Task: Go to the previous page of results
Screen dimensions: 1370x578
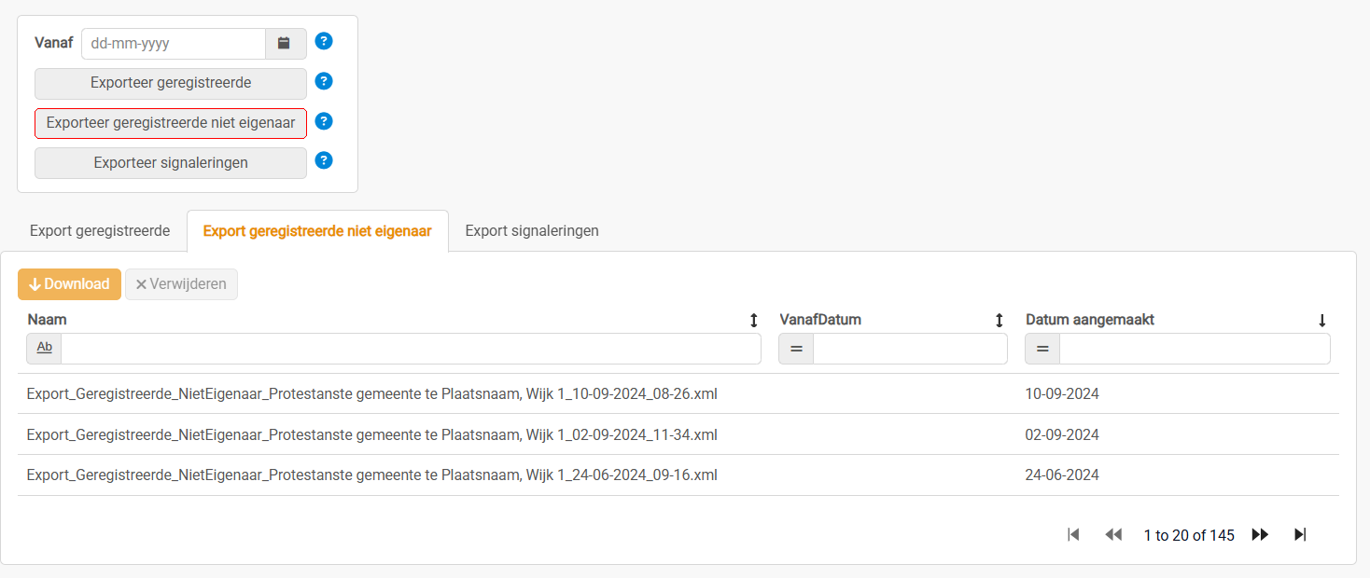Action: 1112,535
